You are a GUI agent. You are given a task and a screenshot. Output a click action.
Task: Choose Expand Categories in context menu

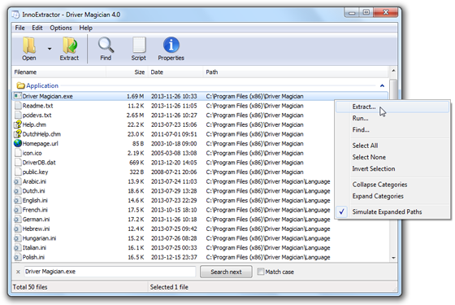point(392,196)
